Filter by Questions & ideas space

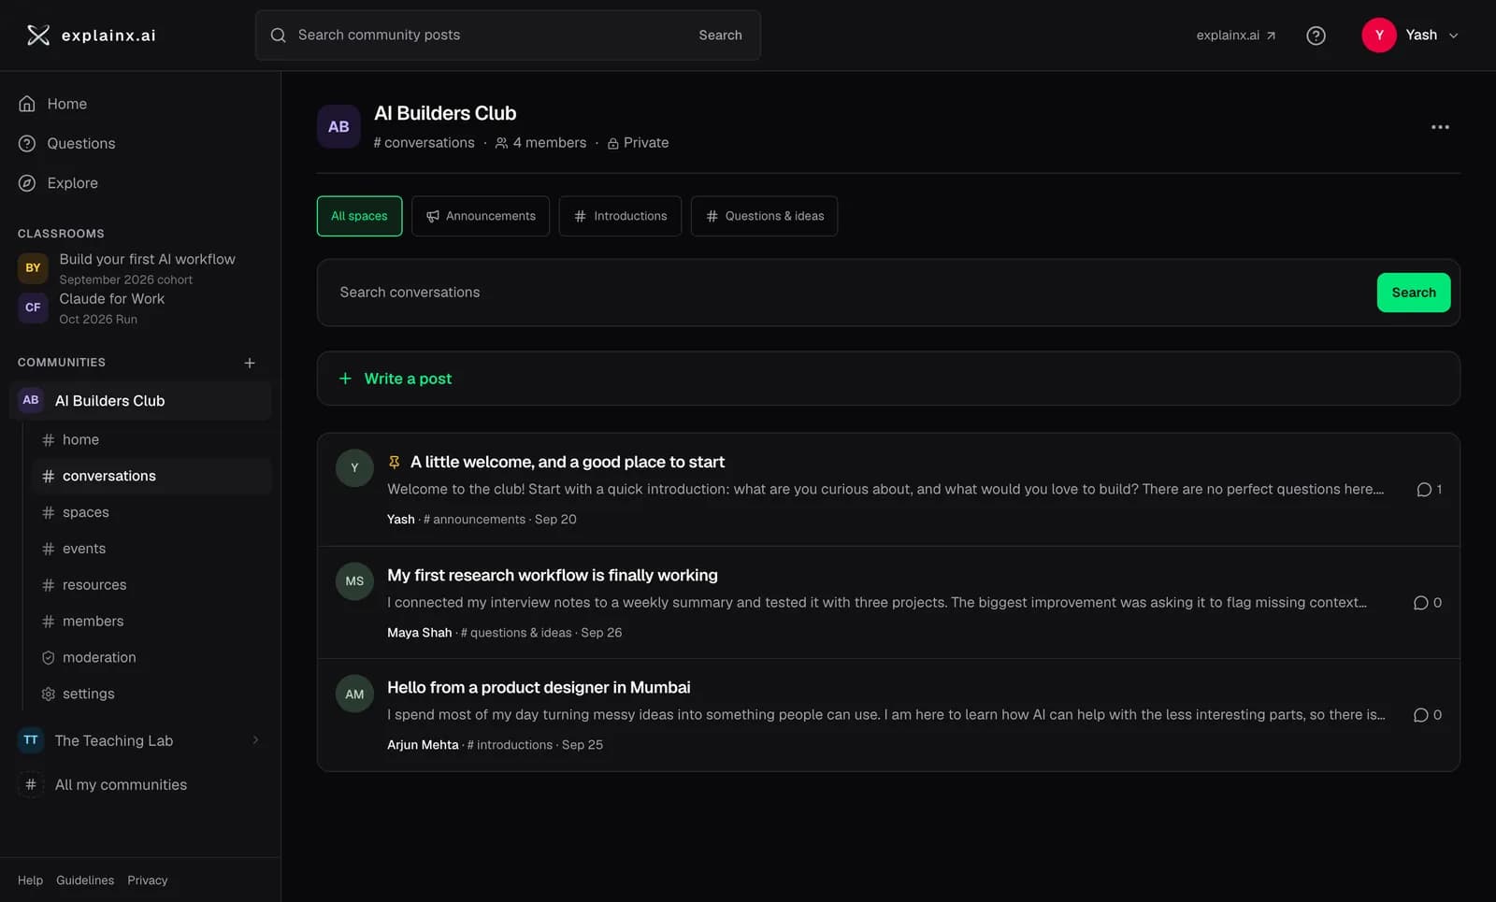[x=764, y=216]
